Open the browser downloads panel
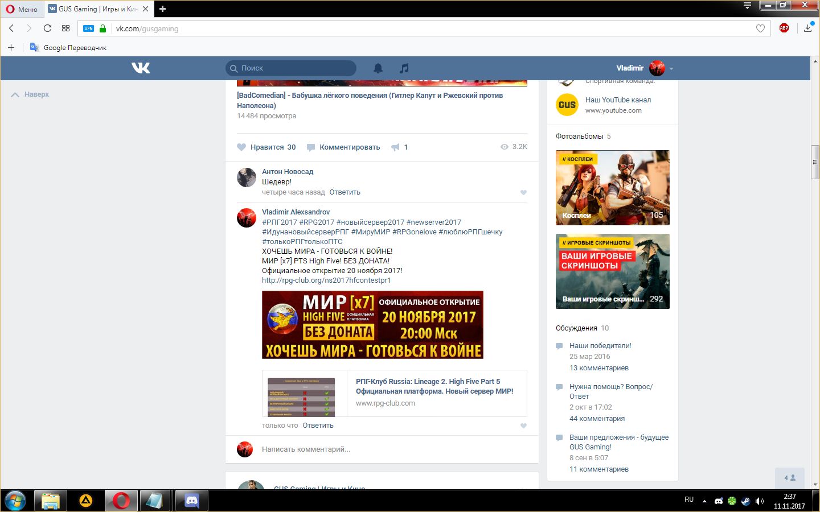 pos(808,28)
